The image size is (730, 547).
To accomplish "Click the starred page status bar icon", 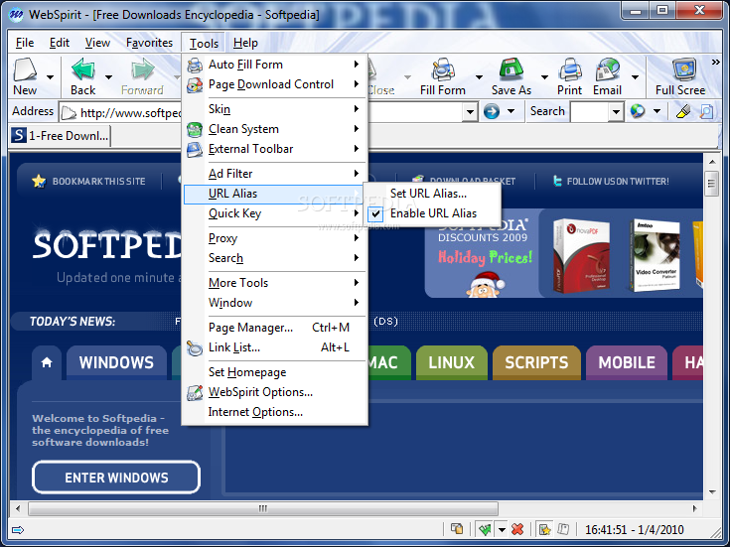I will pos(544,529).
